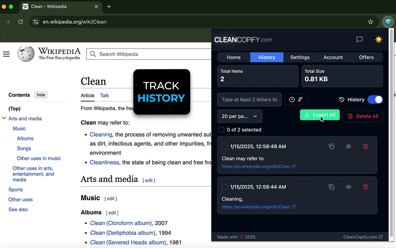Select the 12:58:49 AM entry checkbox

[x=225, y=146]
